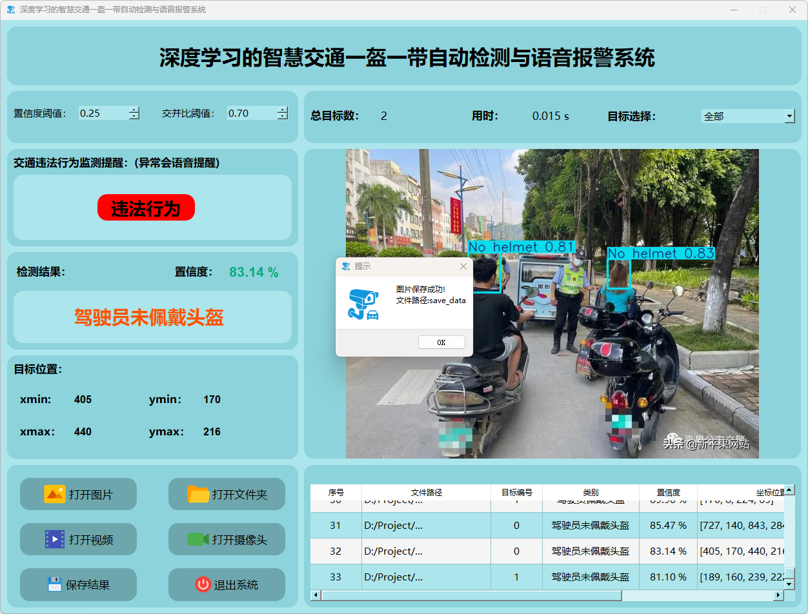Close the 提示 dialog with X

[x=463, y=266]
